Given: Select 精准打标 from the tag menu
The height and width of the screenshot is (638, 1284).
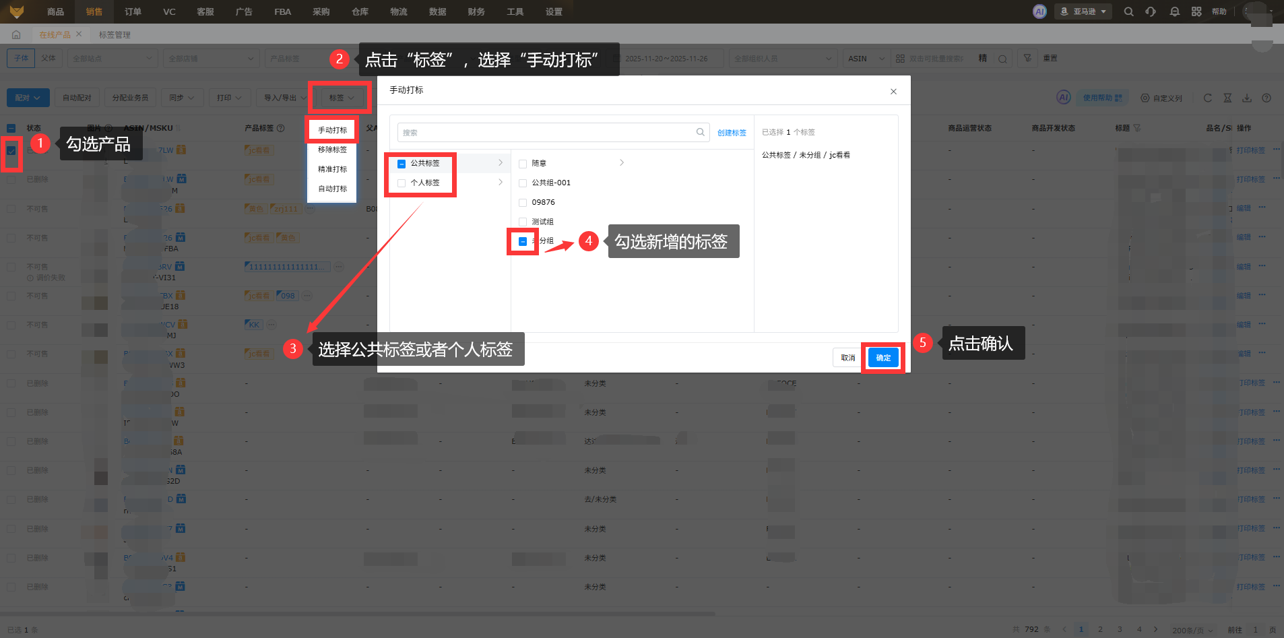Looking at the screenshot, I should tap(332, 169).
